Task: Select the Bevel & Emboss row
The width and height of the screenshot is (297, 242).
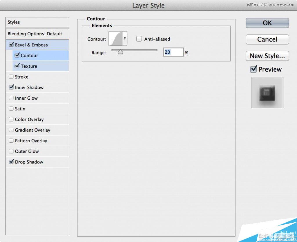Action: pos(37,45)
